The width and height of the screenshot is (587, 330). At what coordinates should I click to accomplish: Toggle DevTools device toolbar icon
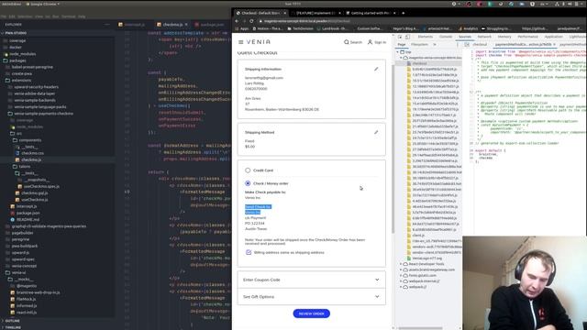point(407,37)
